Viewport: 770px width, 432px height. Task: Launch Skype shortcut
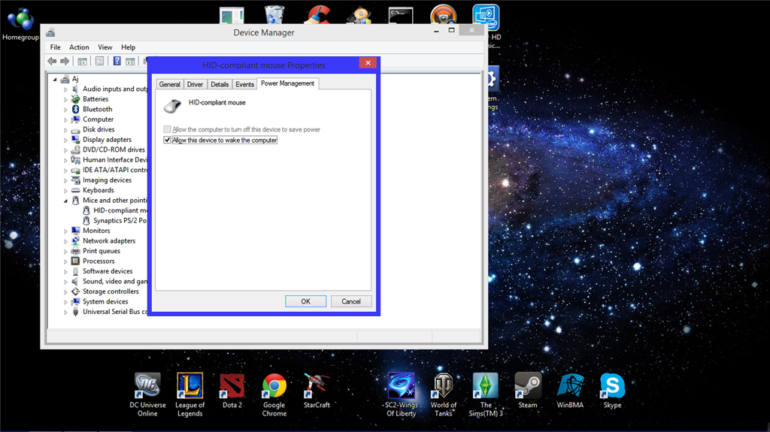point(612,391)
